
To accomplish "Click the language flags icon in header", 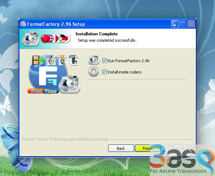I will pyautogui.click(x=56, y=39).
